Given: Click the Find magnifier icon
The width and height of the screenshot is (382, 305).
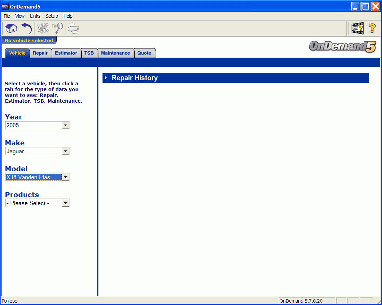Looking at the screenshot, I should 57,28.
